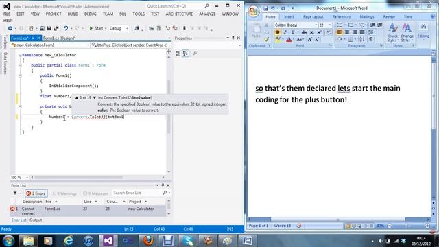This screenshot has width=439, height=247.
Task: Click Format Painter in Word Clipboard group
Action: [267, 40]
